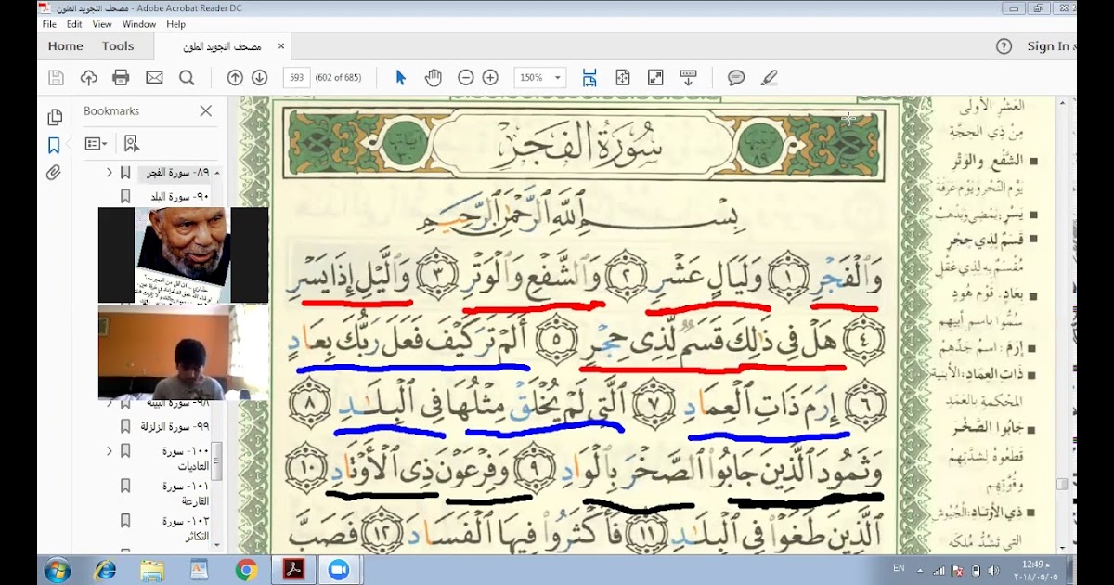Click the volume speaker tray icon
1114x585 pixels.
[x=993, y=570]
